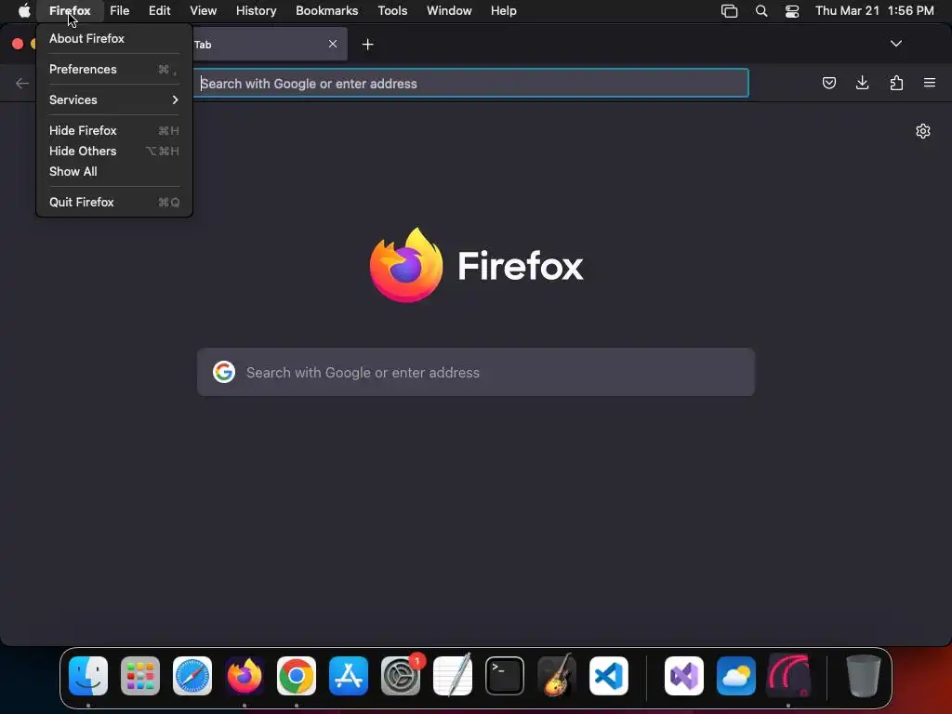Open the Extensions puzzle icon
The image size is (952, 714).
pos(896,83)
